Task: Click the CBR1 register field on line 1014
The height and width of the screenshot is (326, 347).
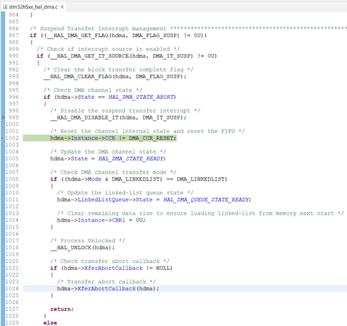Action: point(119,220)
